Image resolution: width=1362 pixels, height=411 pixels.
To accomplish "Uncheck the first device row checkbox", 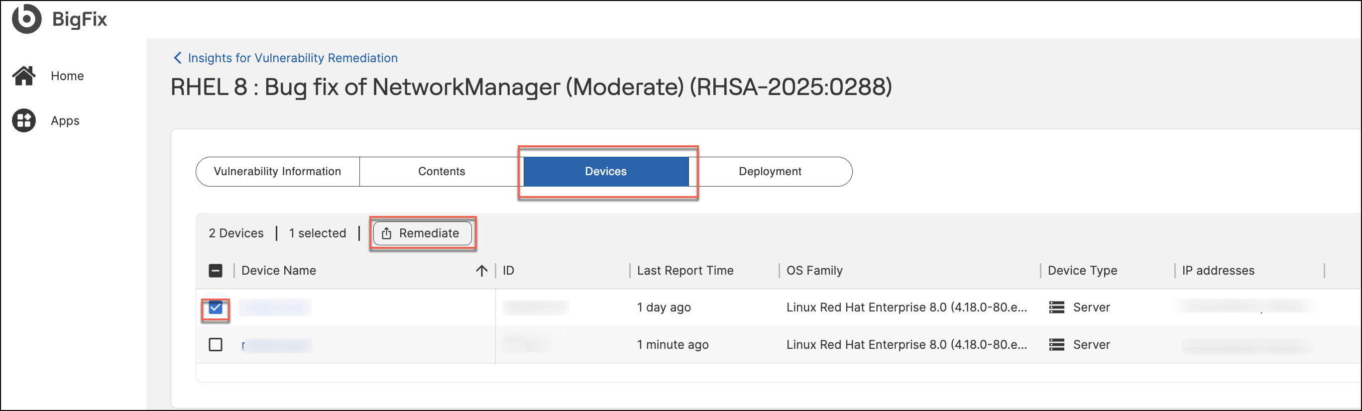I will coord(215,308).
